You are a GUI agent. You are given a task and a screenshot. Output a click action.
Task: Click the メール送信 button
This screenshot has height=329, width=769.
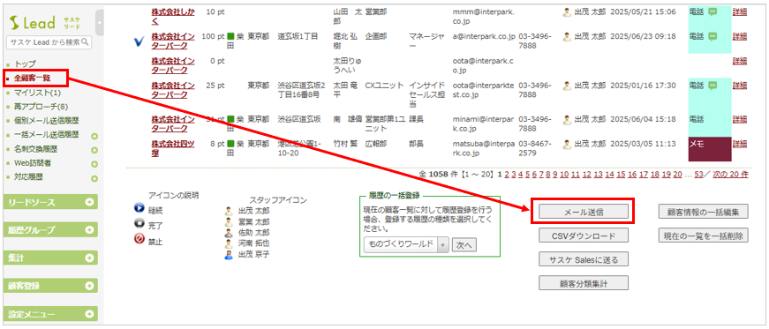pyautogui.click(x=583, y=212)
